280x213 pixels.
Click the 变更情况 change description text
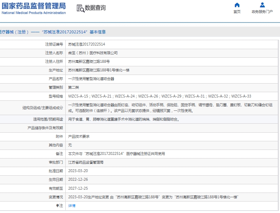click(153, 197)
